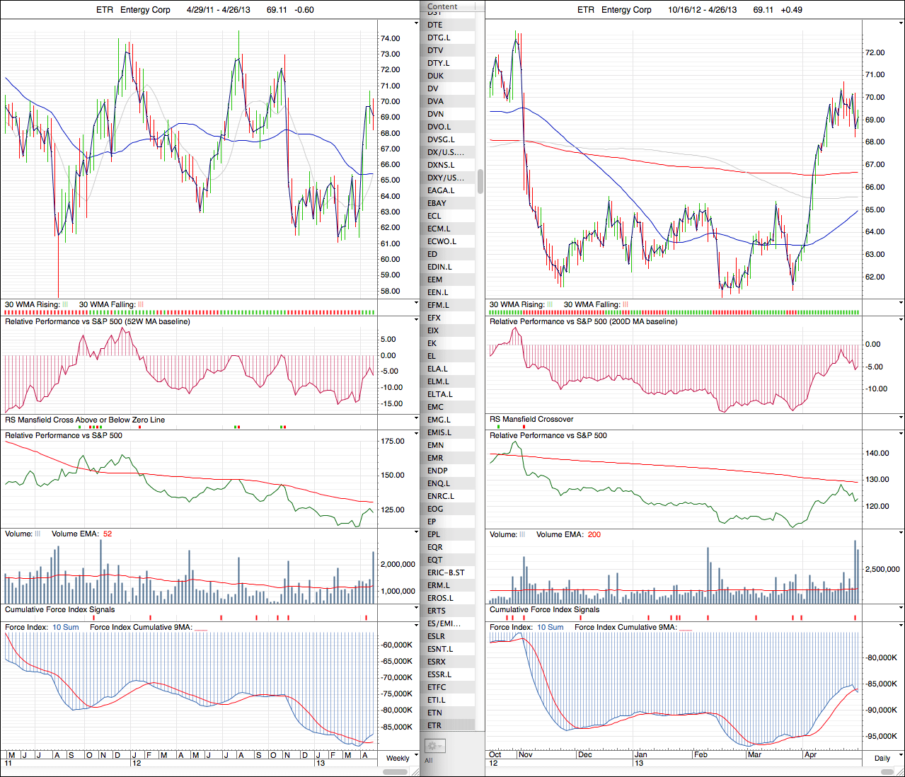Open the gear action menu below ticker list
This screenshot has width=905, height=777.
click(x=434, y=746)
